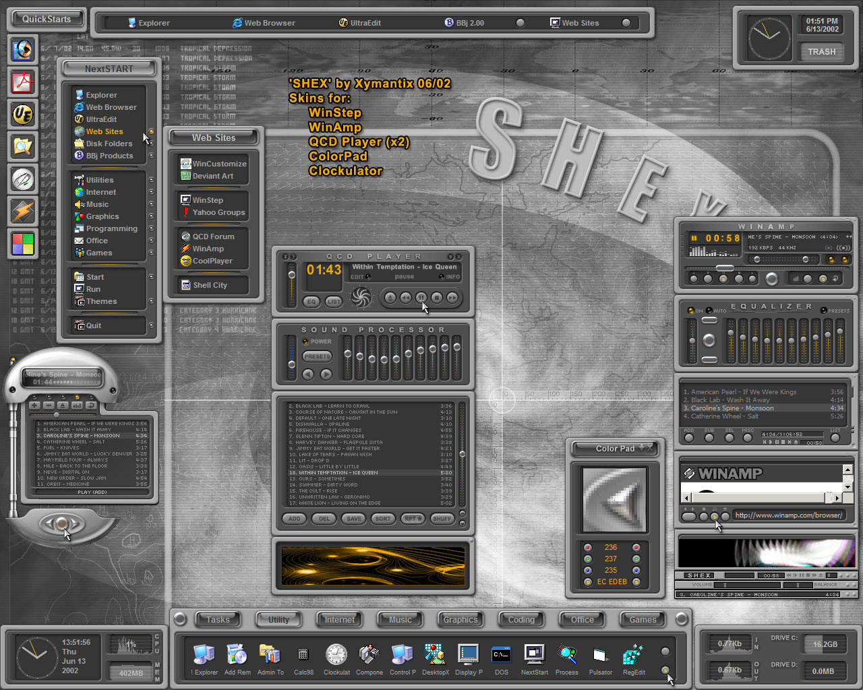Screen dimensions: 863x690
Task: Click the analog clock in the top-right panel
Action: coord(769,38)
